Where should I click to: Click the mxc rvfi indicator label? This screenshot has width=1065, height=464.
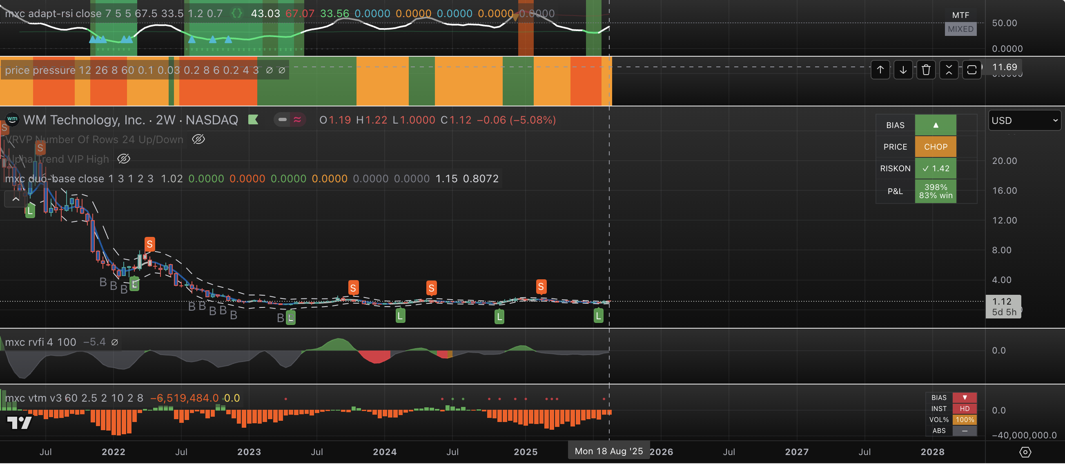pyautogui.click(x=24, y=342)
